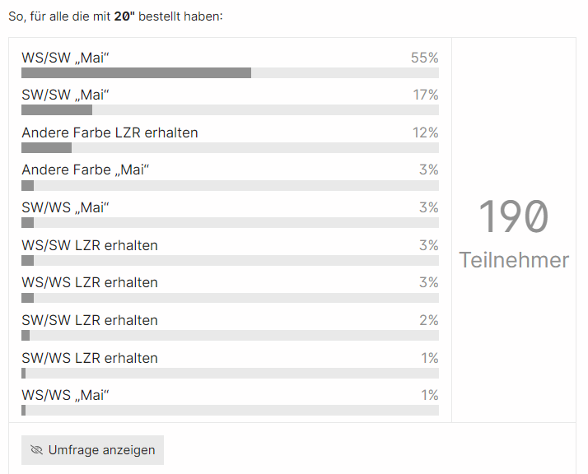588x474 pixels.
Task: Select the SW/SW „Mai“ option text
Action: pos(66,95)
